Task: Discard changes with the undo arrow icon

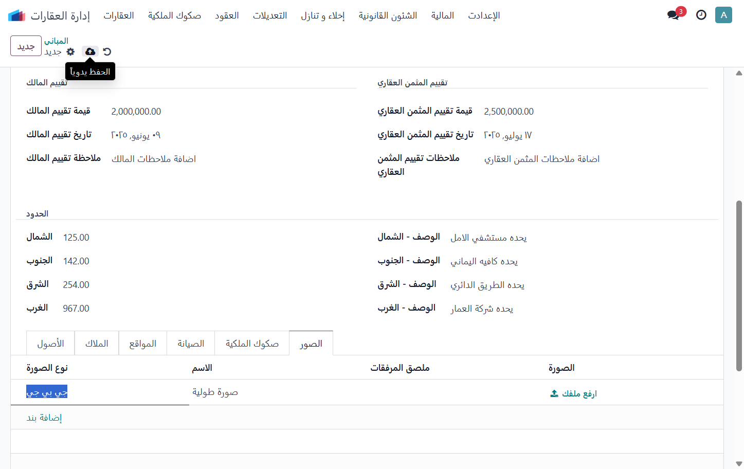Action: click(107, 51)
